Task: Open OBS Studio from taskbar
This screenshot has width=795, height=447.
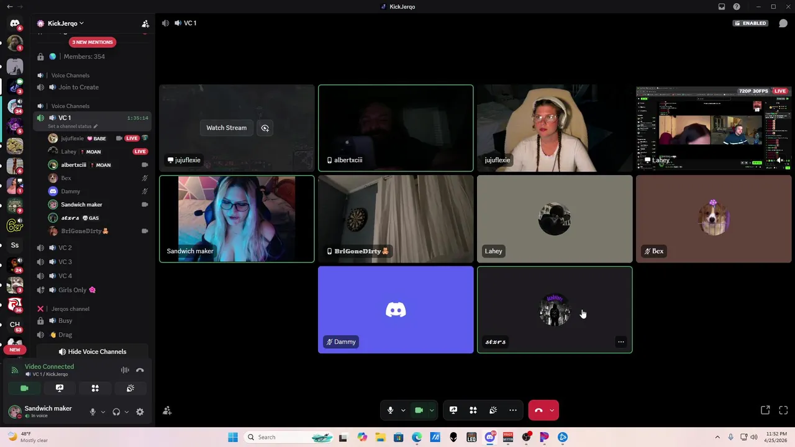Action: click(x=526, y=437)
